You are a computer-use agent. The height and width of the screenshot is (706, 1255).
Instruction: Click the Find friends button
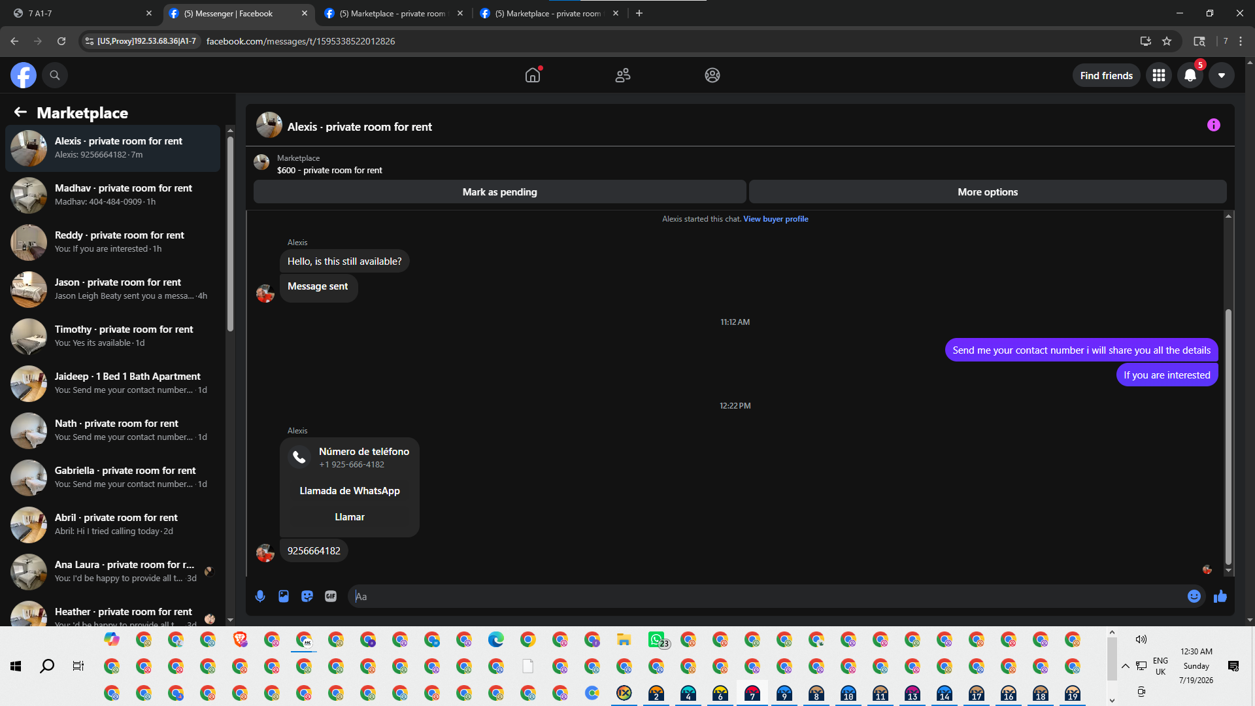click(x=1107, y=75)
